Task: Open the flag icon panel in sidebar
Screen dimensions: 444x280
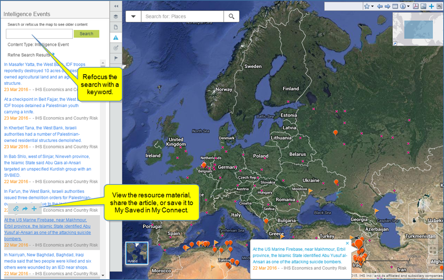Action: (116, 58)
